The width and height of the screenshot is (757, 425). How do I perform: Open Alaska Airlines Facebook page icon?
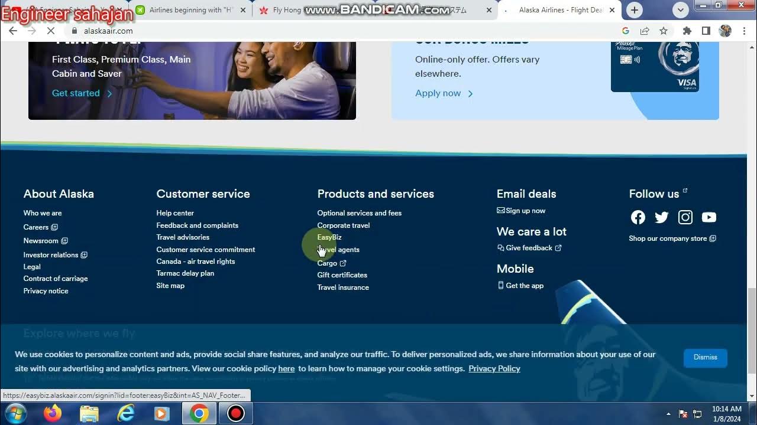(x=638, y=218)
